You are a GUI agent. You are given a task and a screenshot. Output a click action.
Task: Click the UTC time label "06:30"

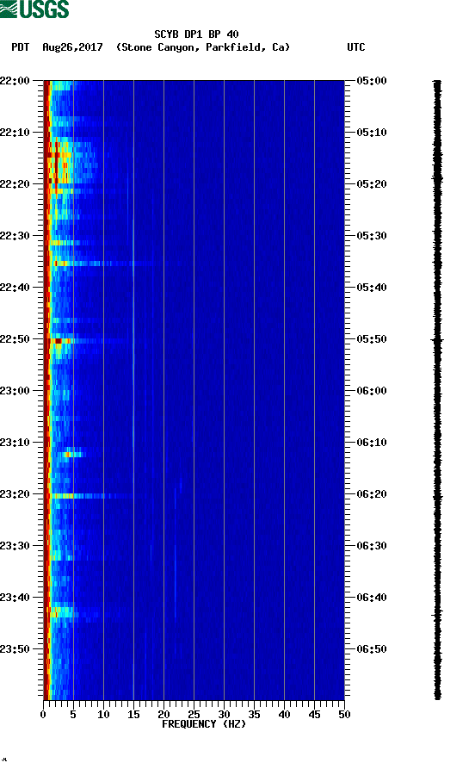click(x=372, y=546)
